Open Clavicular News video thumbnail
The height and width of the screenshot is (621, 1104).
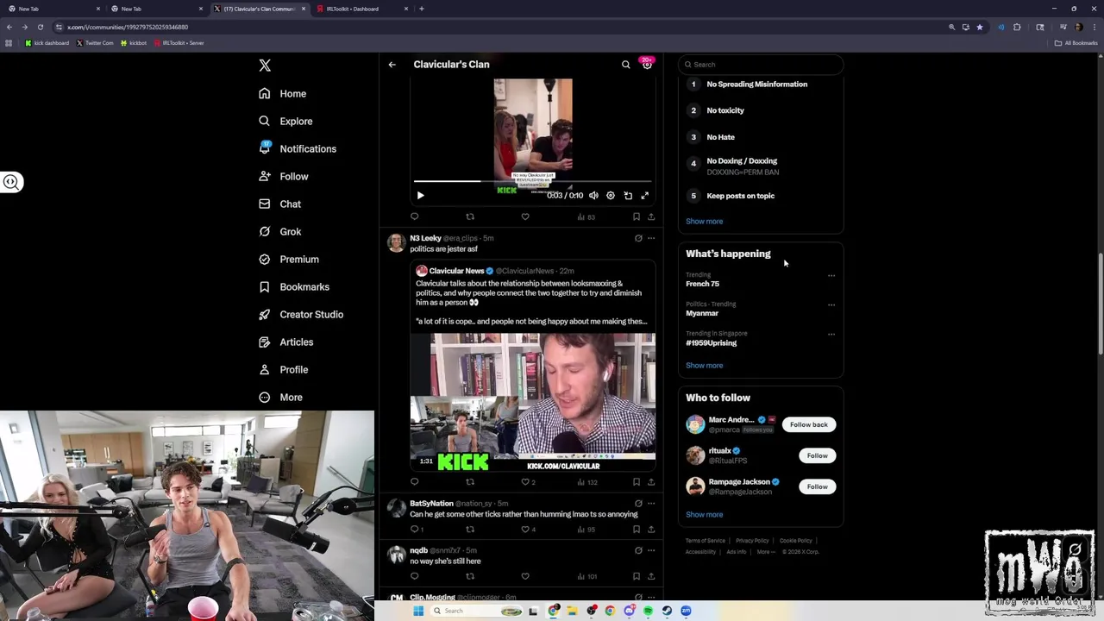pos(532,403)
